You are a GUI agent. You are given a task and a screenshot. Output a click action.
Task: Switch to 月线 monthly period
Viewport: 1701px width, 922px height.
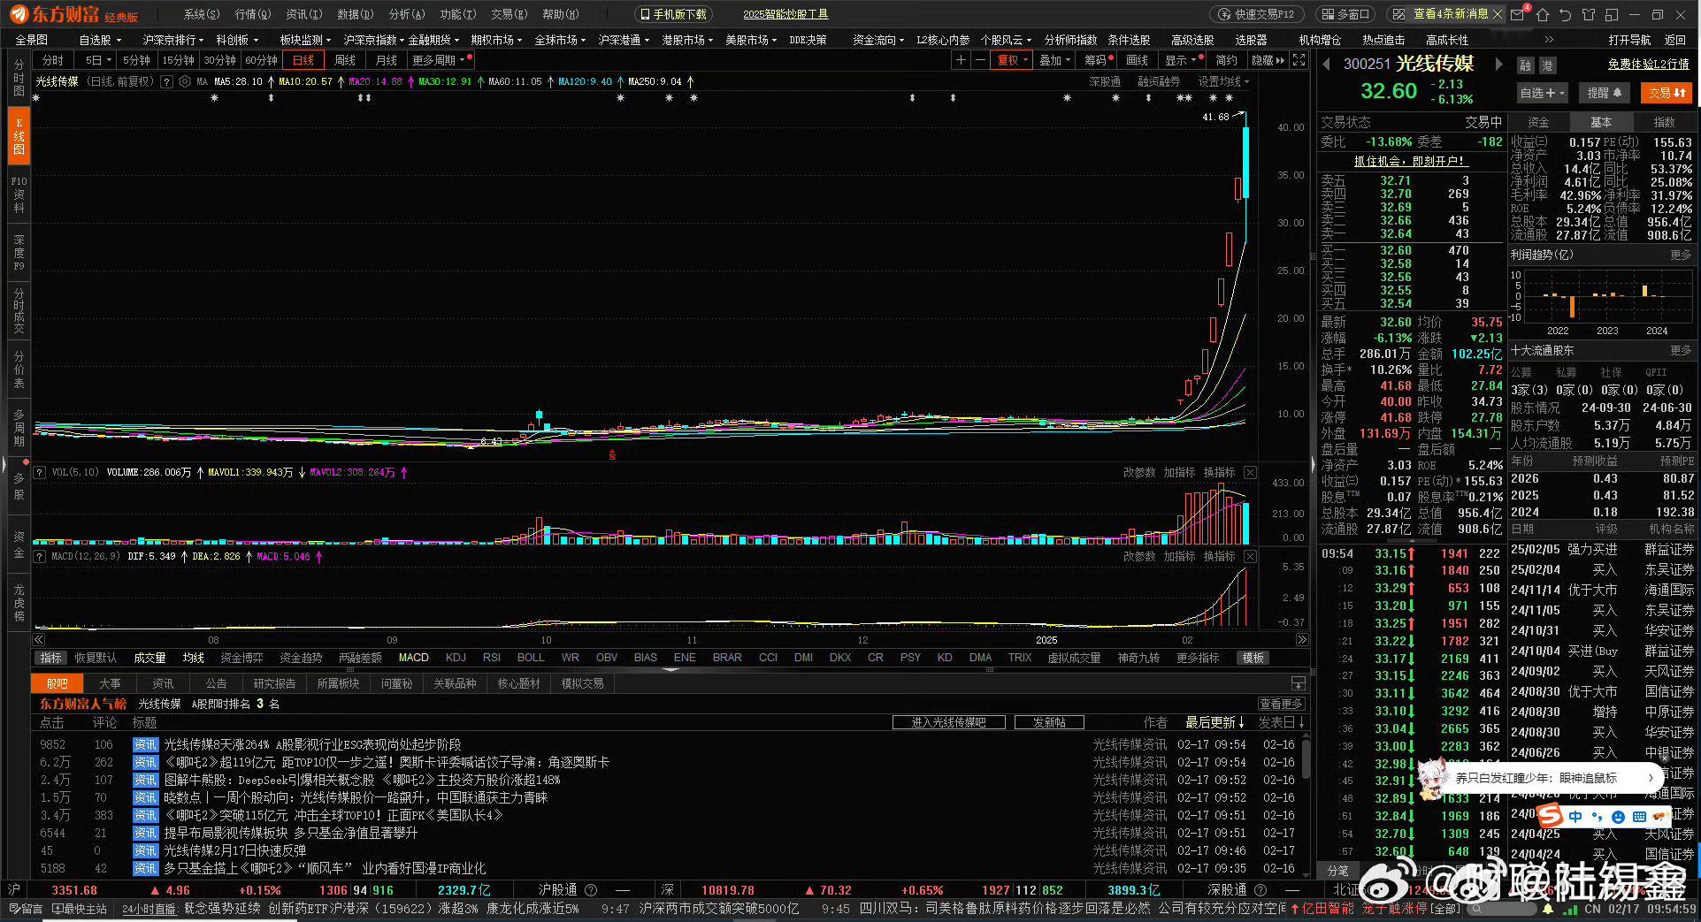pos(387,60)
